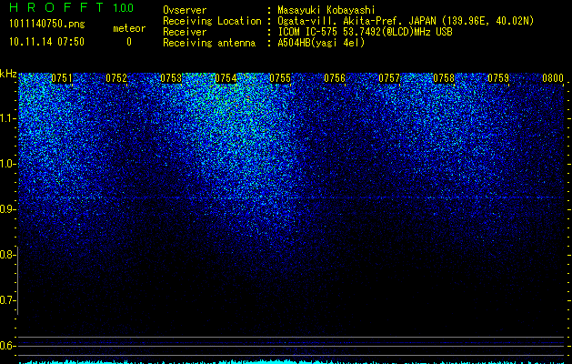The height and width of the screenshot is (364, 572).
Task: Click the 0.9 kHz frequency axis label
Action: pyautogui.click(x=7, y=209)
